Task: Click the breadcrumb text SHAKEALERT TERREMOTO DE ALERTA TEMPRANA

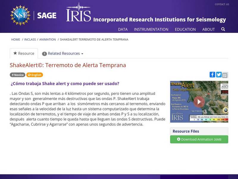Action: [x=94, y=40]
